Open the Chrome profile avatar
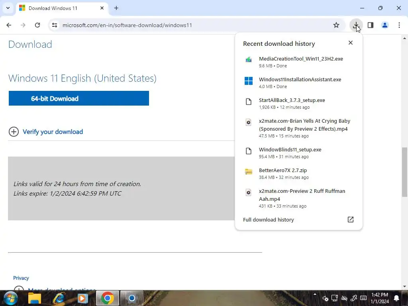The width and height of the screenshot is (408, 306). tap(385, 25)
